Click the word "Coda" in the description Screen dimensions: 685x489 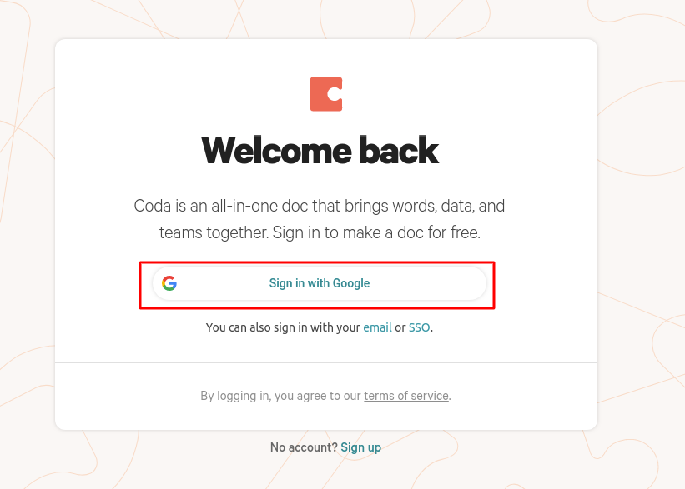[151, 206]
